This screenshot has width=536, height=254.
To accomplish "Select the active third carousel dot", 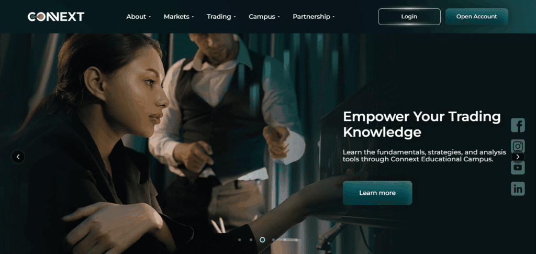I will 262,240.
